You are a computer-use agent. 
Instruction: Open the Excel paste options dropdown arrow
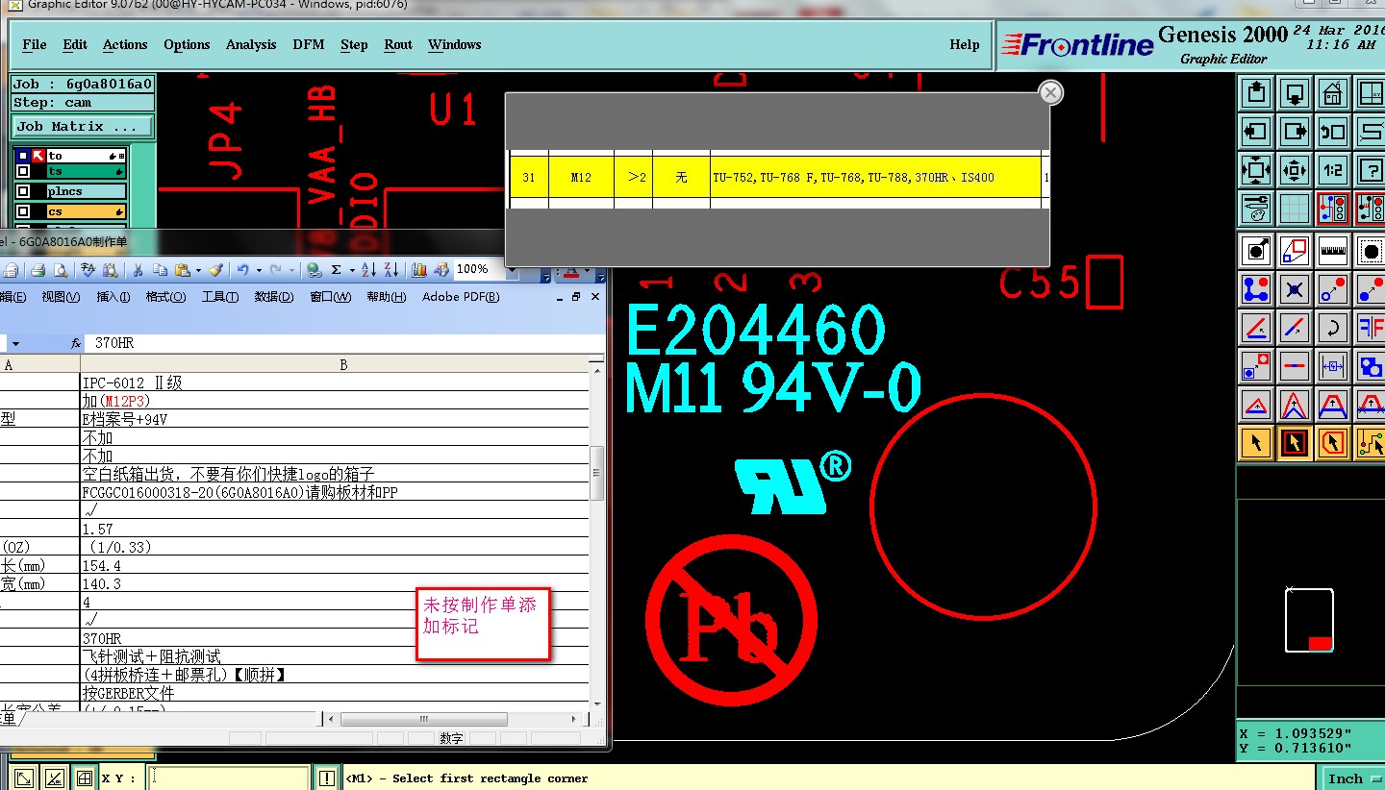click(x=198, y=270)
